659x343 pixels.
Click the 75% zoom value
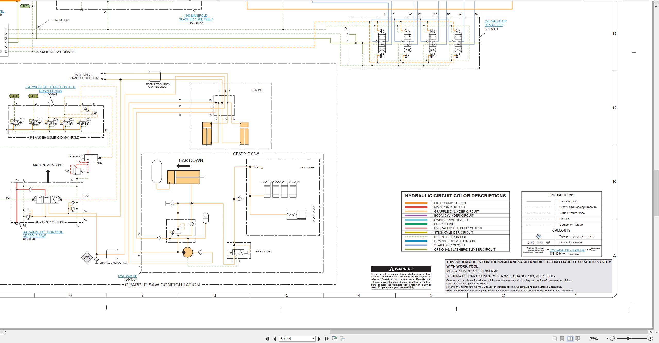(x=594, y=339)
